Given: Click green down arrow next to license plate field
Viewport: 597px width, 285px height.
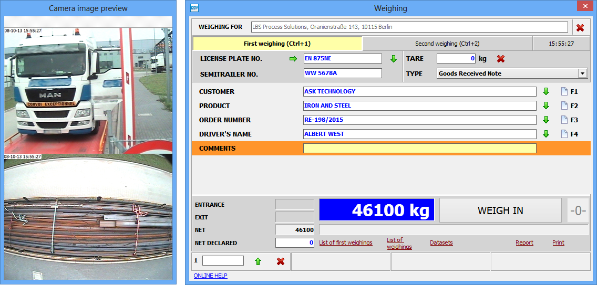Looking at the screenshot, I should pyautogui.click(x=393, y=59).
